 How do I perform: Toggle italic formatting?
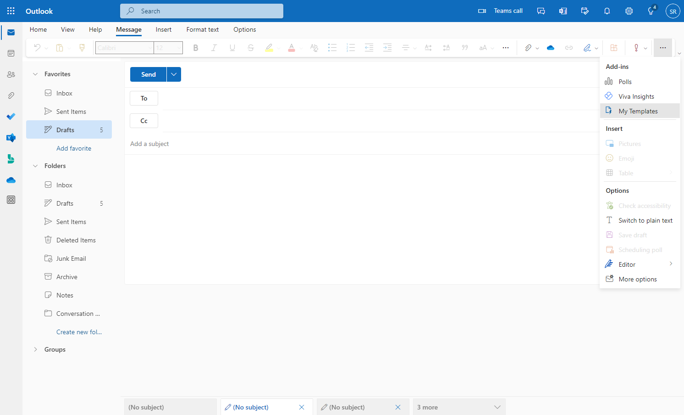214,48
